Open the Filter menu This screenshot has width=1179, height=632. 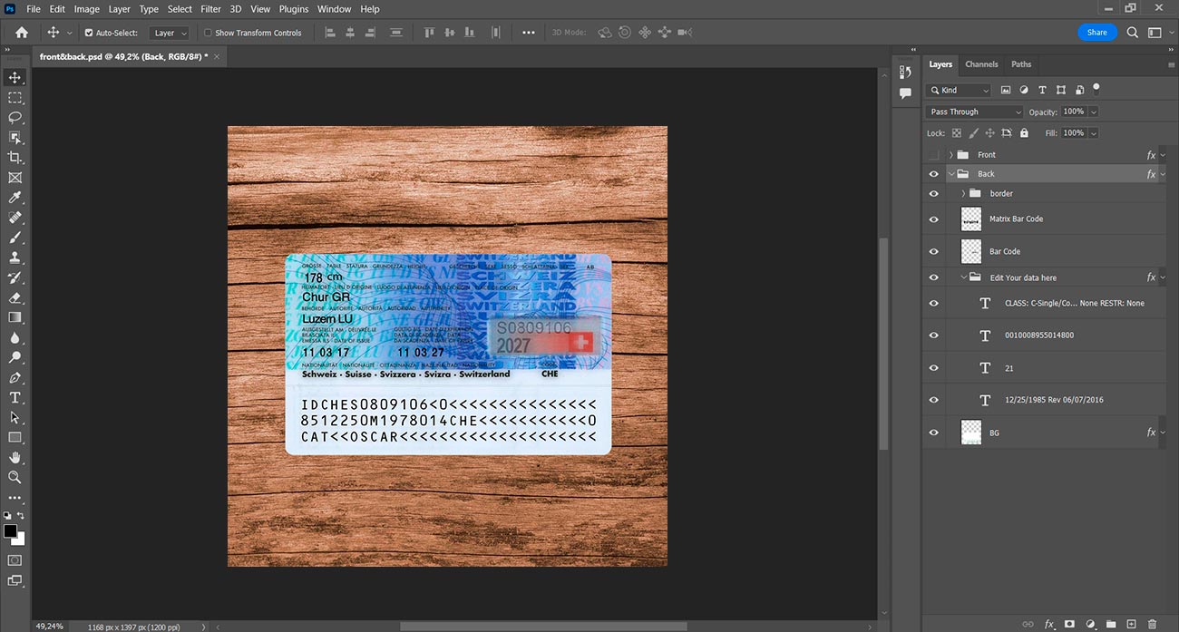[x=210, y=9]
